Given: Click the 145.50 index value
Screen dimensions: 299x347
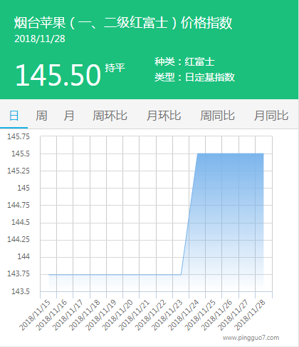Looking at the screenshot, I should click(58, 75).
